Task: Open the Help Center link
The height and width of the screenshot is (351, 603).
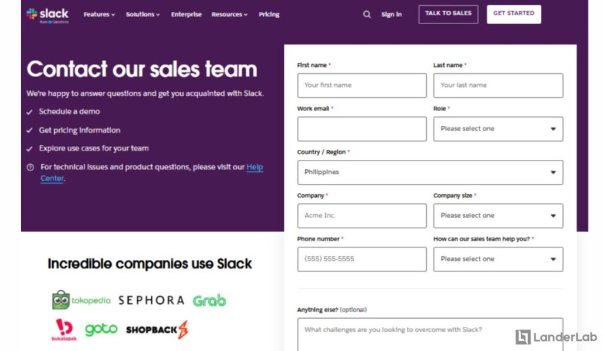Action: coord(254,167)
